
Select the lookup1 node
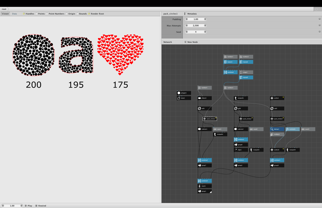277,129
